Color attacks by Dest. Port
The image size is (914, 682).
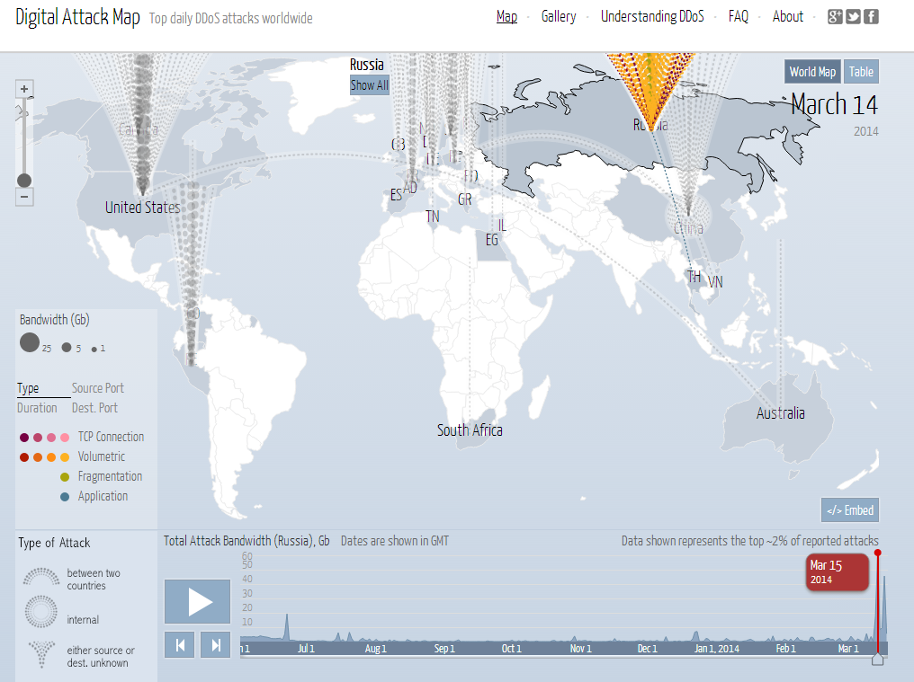94,408
